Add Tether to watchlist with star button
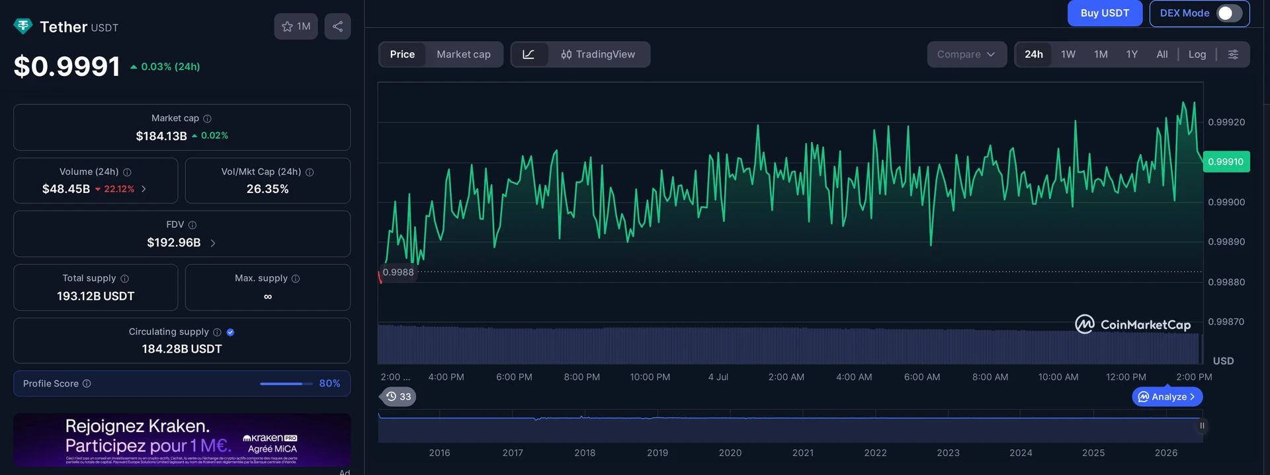The image size is (1270, 475). (296, 26)
